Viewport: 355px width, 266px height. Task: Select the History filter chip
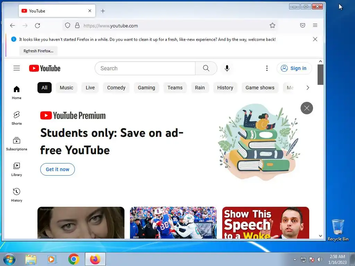(x=225, y=88)
